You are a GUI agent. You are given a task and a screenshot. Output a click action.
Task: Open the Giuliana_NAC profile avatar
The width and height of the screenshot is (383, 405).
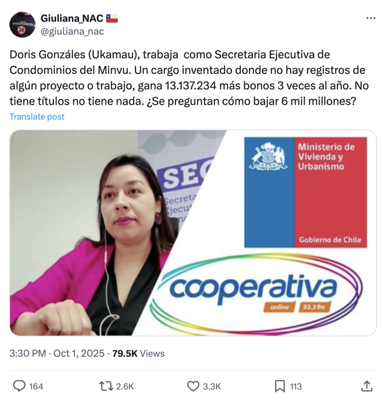coord(22,25)
